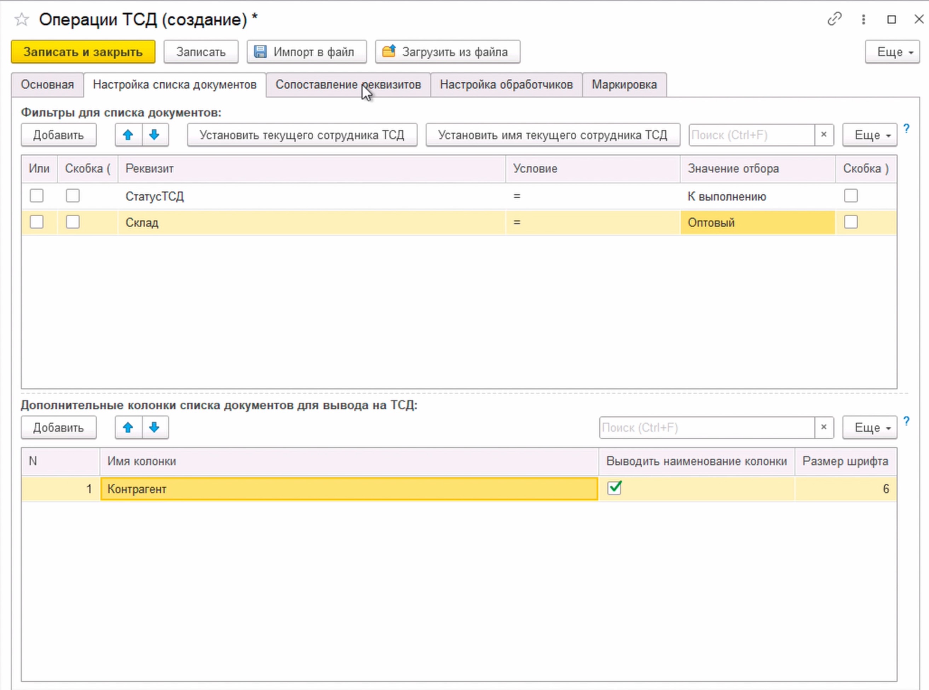This screenshot has width=929, height=690.
Task: Open Еще dropdown in columns toolbar
Action: click(x=870, y=427)
